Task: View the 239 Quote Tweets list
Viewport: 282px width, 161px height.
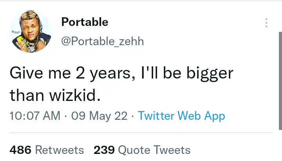Action: click(x=142, y=150)
